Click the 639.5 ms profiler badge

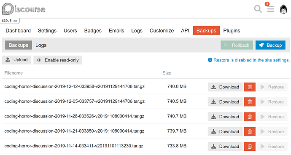pyautogui.click(x=10, y=21)
